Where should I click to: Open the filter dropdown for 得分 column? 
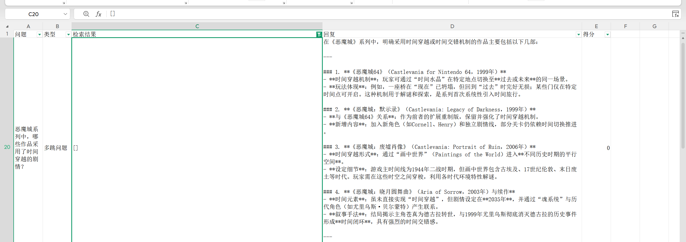click(607, 35)
